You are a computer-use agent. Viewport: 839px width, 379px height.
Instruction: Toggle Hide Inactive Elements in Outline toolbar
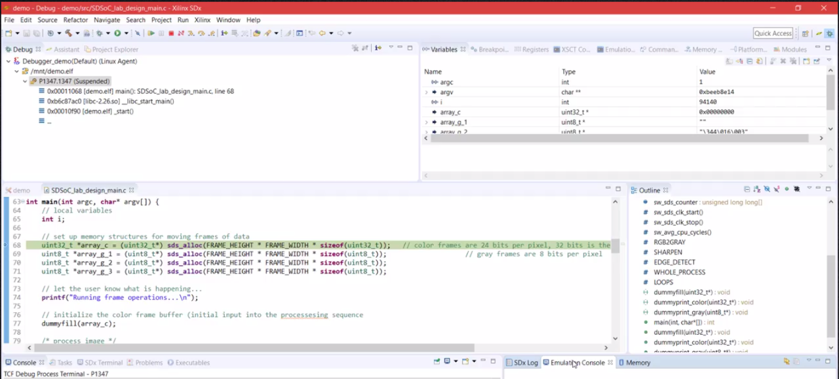796,189
